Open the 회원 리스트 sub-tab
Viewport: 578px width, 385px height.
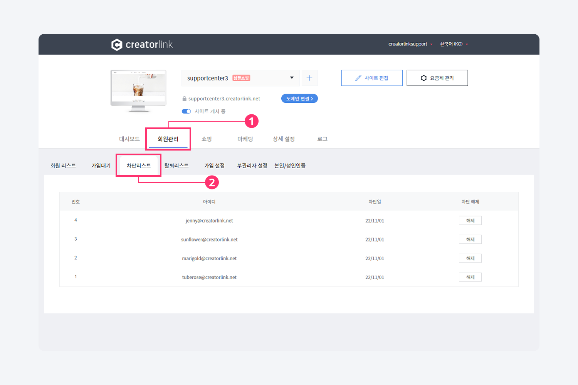click(x=63, y=166)
